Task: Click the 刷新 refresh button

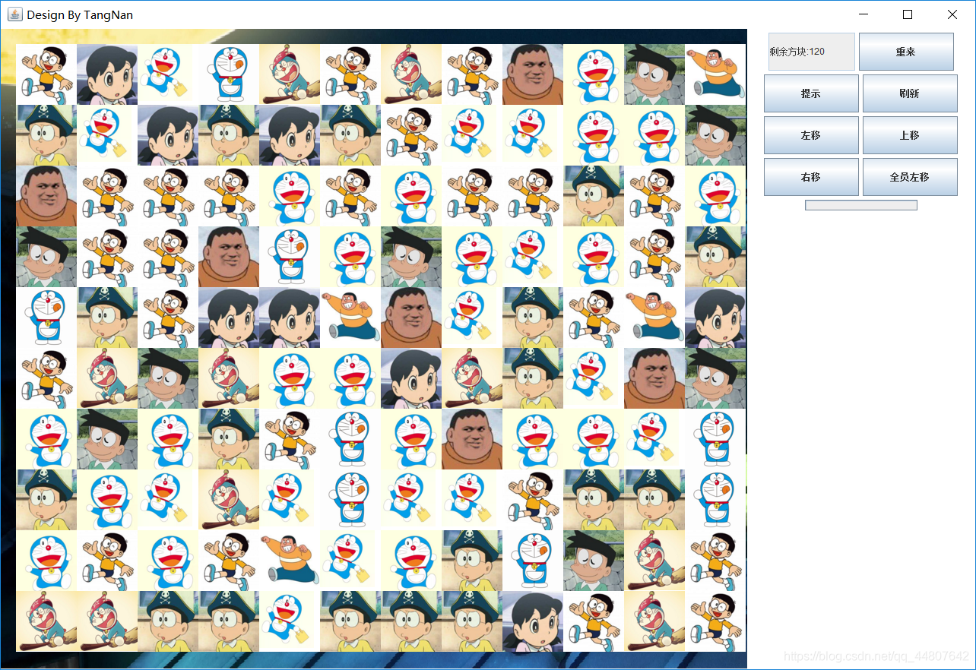Action: [910, 93]
